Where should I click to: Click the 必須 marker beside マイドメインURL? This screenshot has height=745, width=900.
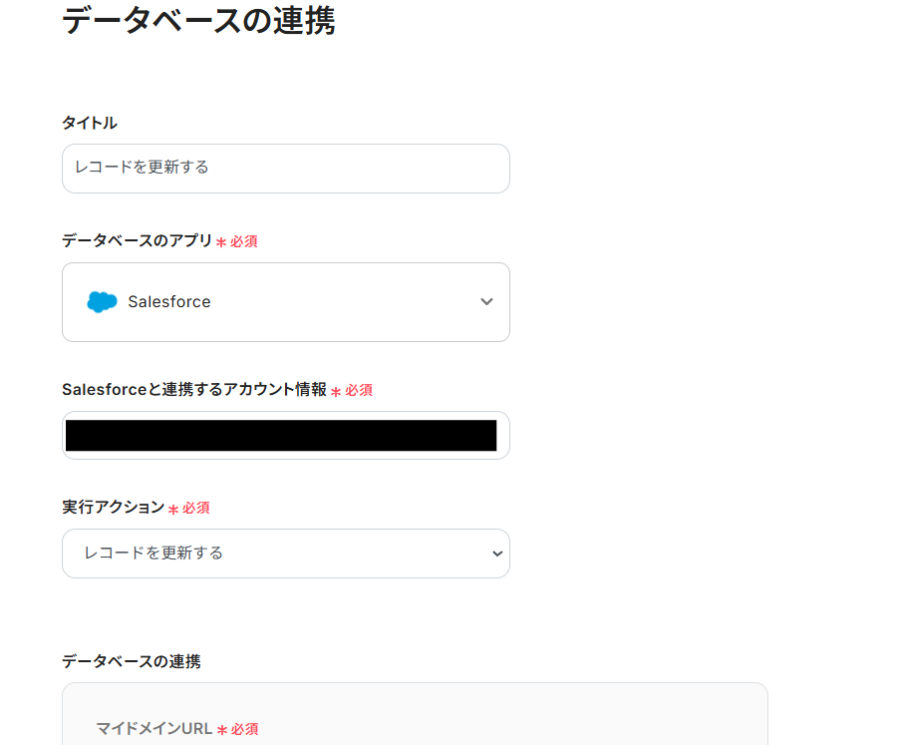point(244,730)
